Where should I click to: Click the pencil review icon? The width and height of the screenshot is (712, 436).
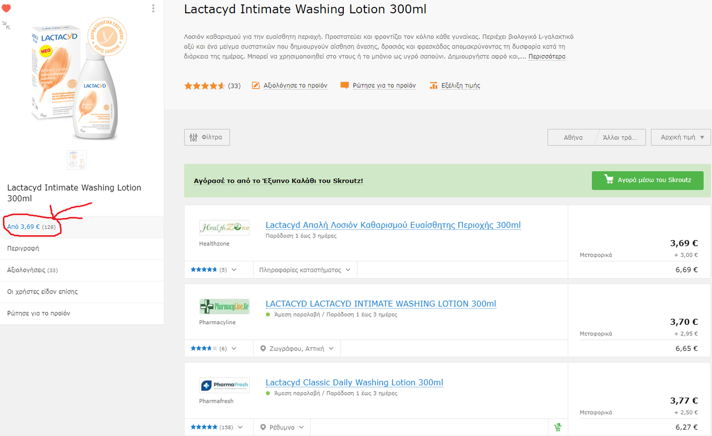(x=256, y=86)
